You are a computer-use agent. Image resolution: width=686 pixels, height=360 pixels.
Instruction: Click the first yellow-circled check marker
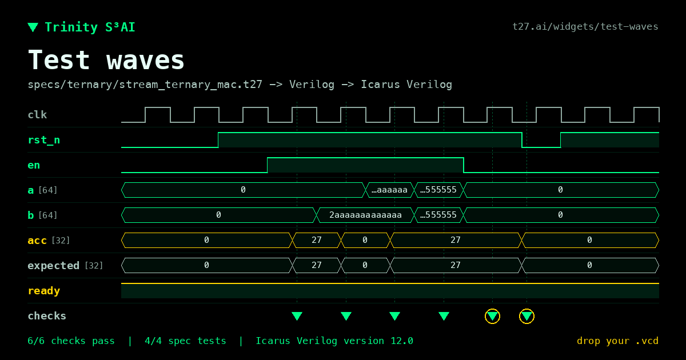492,316
